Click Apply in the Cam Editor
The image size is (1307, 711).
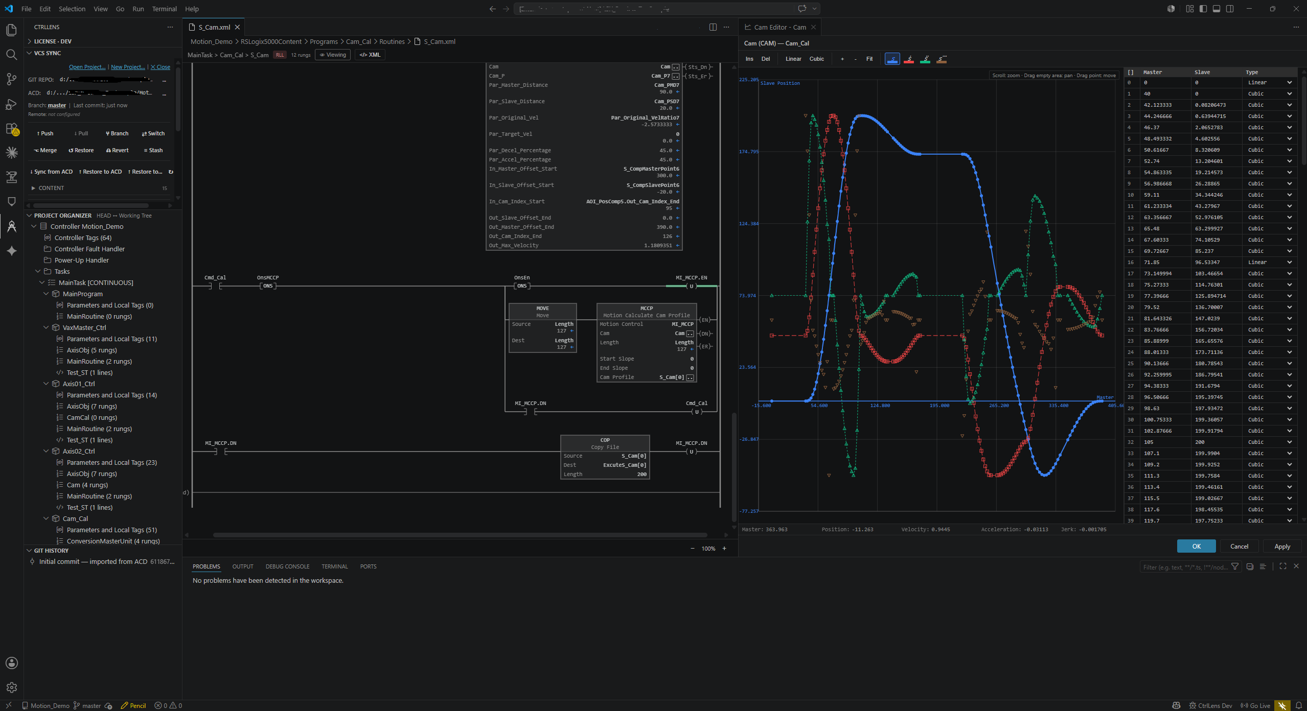pos(1282,546)
